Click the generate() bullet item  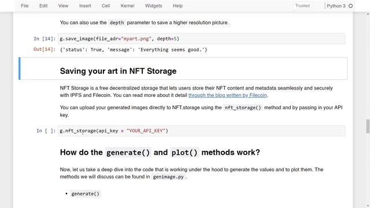85,194
